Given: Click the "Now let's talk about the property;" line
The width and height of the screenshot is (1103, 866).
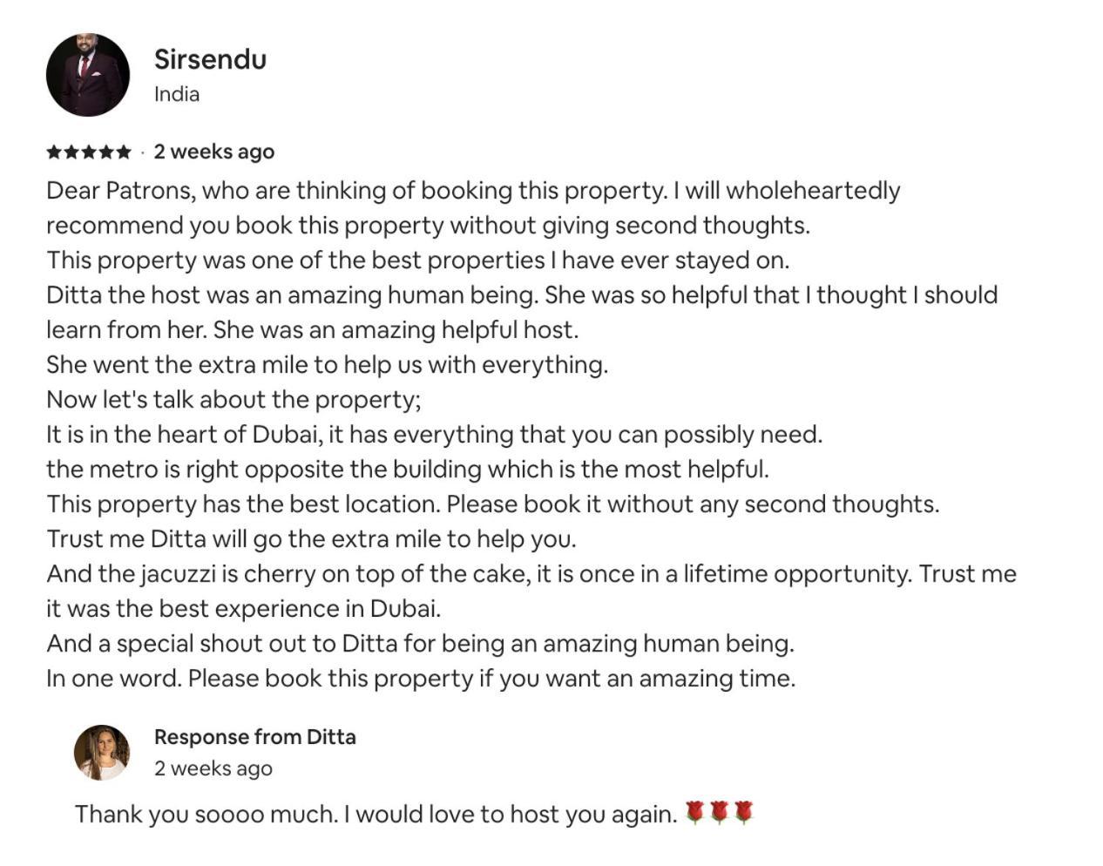Looking at the screenshot, I should (233, 400).
